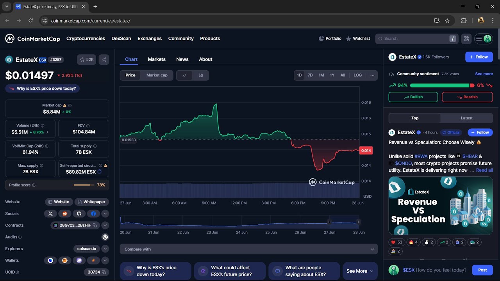Open the purple Phantom wallet icon
Viewport: 500px width, 281px height.
(x=79, y=260)
